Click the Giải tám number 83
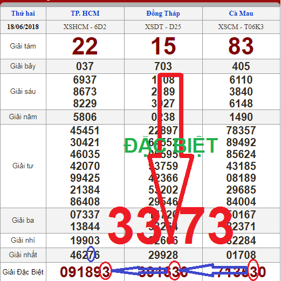The width and height of the screenshot is (281, 281). tap(241, 46)
